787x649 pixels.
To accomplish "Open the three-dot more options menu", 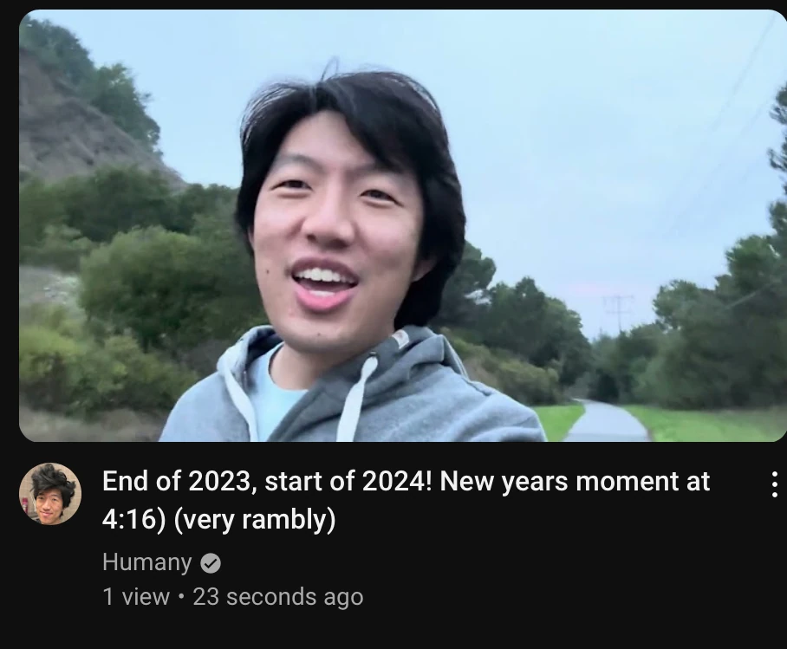I will 775,484.
